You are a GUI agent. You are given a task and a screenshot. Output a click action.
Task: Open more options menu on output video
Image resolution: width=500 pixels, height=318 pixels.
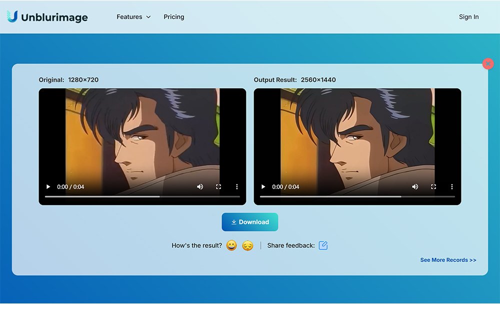[x=452, y=187]
